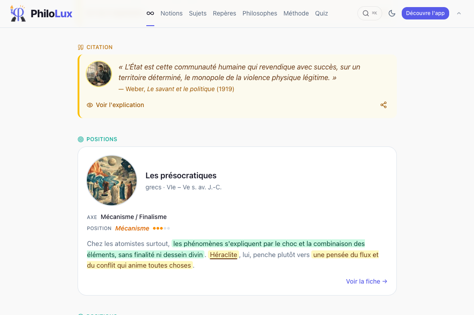Screen dimensions: 474x315
Task: Click the green highlighted phenomena passage
Action: point(226,249)
